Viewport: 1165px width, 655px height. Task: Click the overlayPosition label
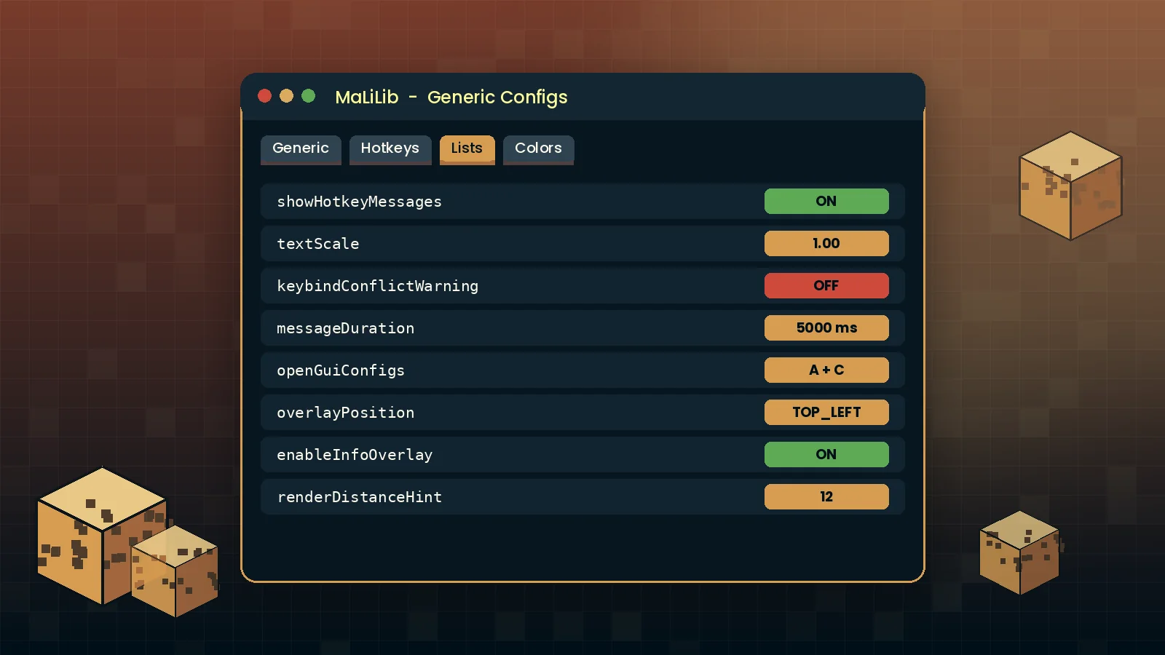(x=346, y=413)
